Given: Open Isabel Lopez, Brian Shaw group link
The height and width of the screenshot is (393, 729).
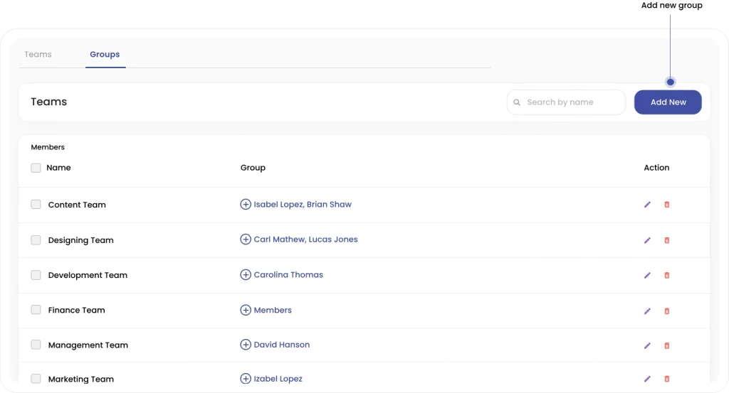Looking at the screenshot, I should click(303, 204).
